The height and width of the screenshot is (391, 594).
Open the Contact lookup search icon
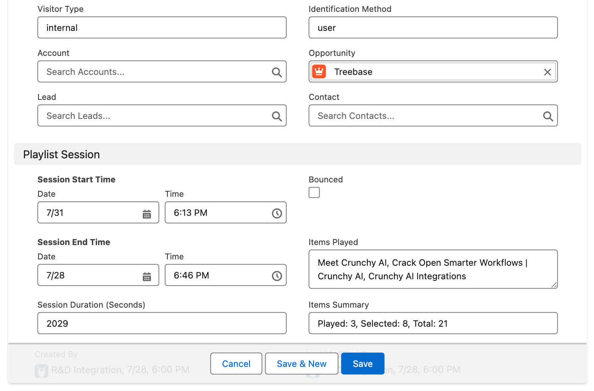tap(548, 116)
